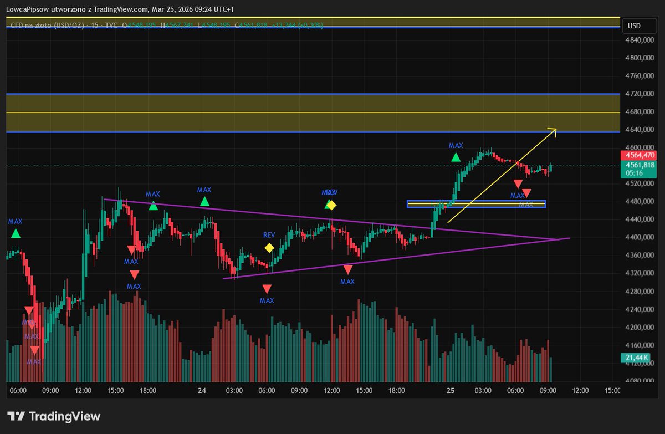Click the green MAX triangle at chart's left edge
This screenshot has height=434, width=665.
coord(16,233)
